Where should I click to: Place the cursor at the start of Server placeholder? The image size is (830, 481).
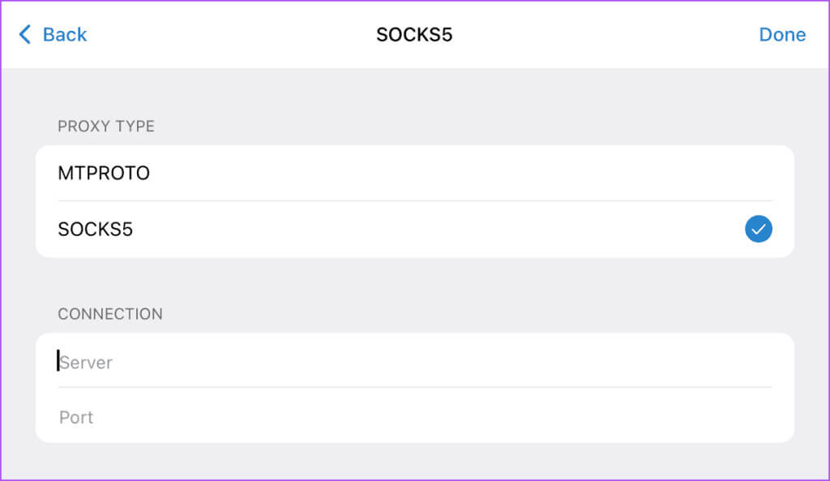coord(58,361)
